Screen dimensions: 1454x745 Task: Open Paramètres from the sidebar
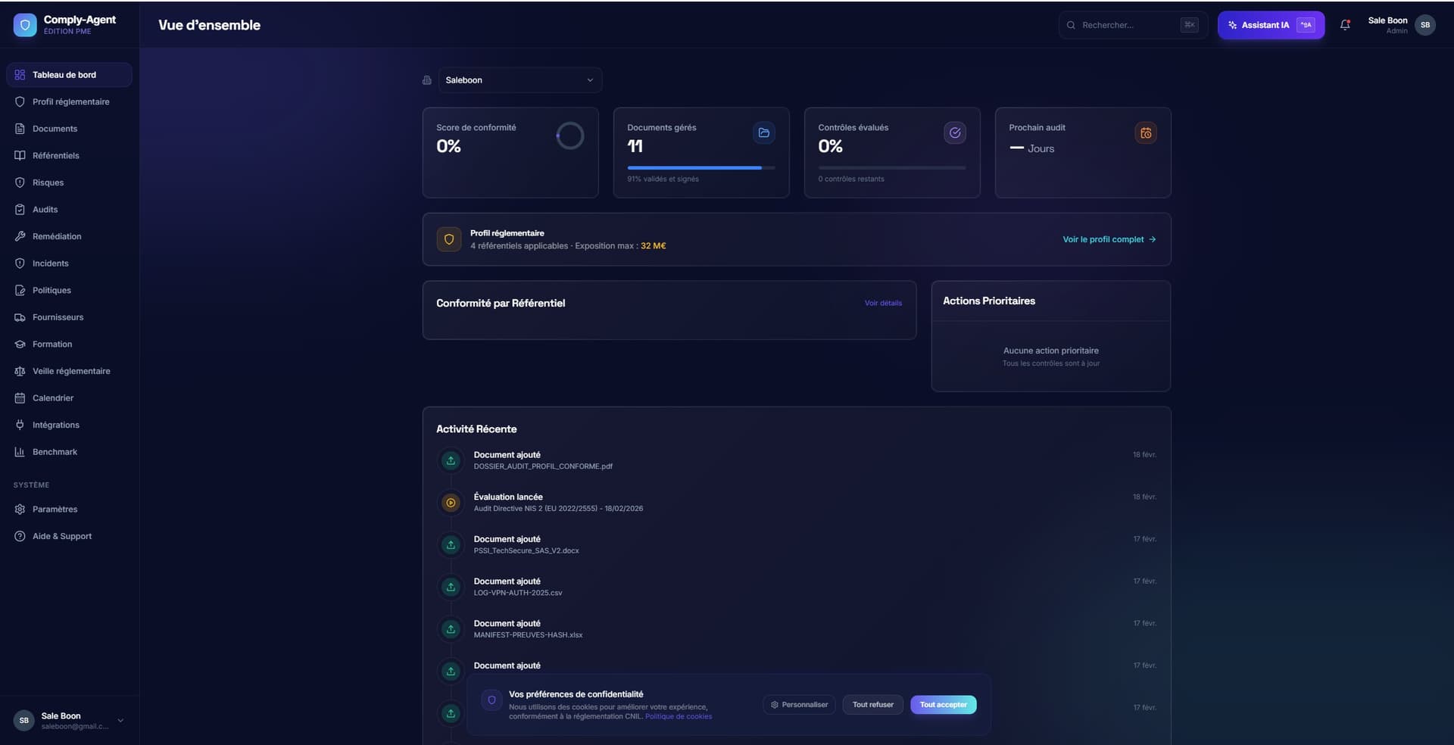(x=55, y=510)
